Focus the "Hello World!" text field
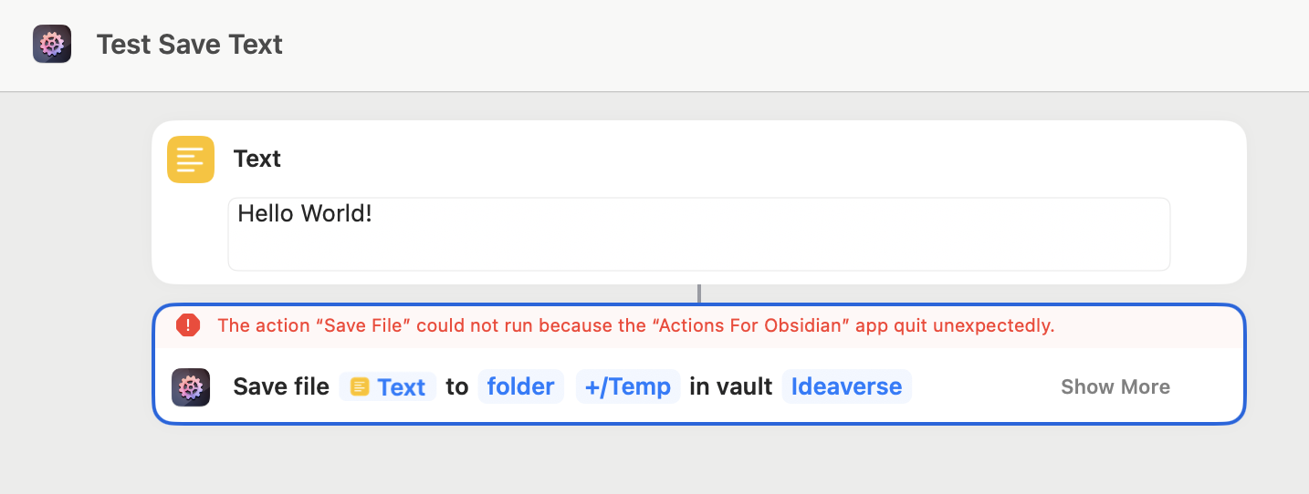The image size is (1309, 494). pos(698,233)
